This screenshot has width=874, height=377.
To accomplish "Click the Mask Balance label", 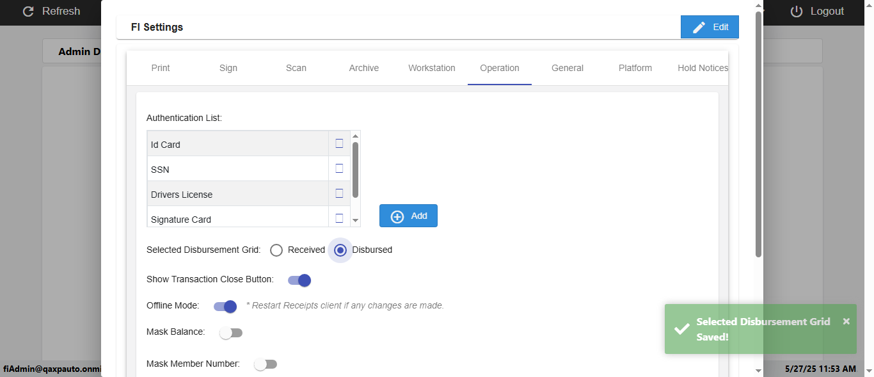I will click(176, 332).
